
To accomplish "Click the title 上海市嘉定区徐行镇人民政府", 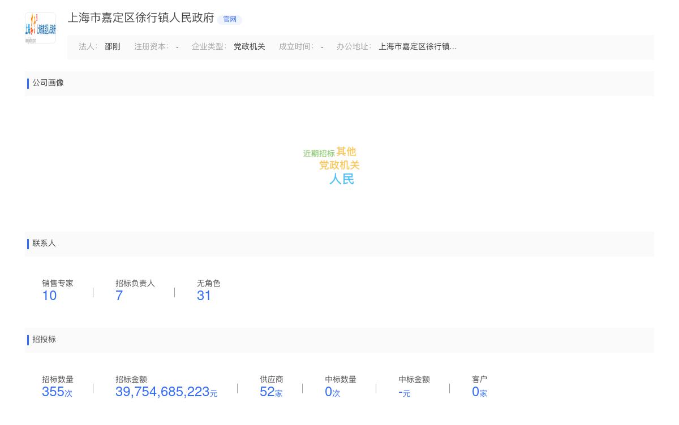I will (x=141, y=18).
